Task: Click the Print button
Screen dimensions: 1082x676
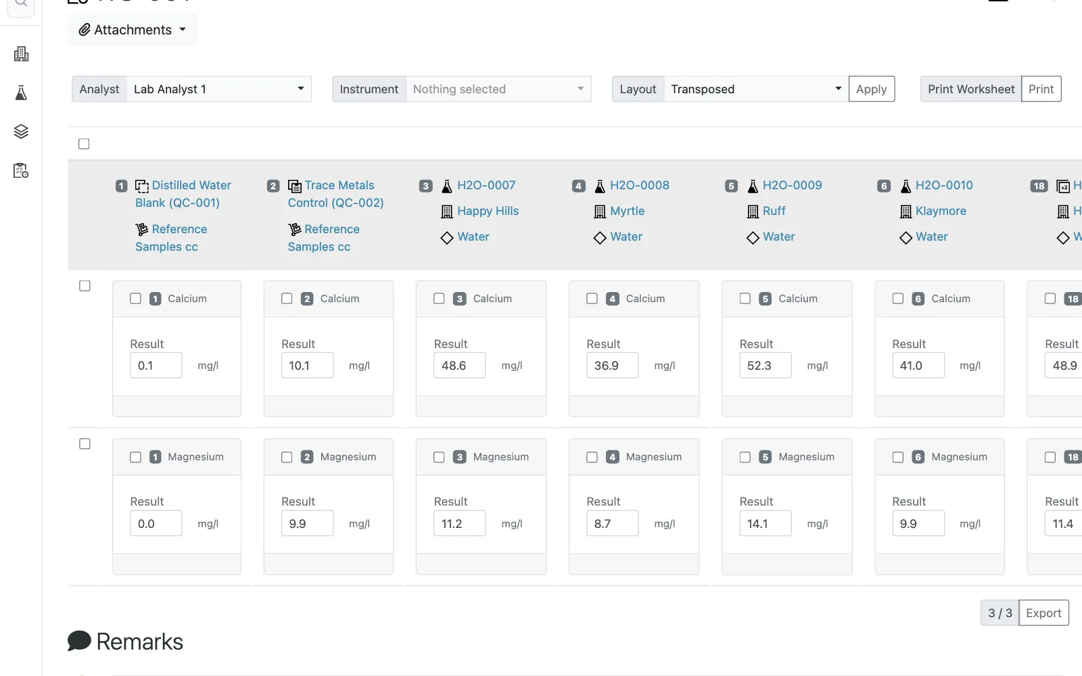Action: pos(1041,89)
